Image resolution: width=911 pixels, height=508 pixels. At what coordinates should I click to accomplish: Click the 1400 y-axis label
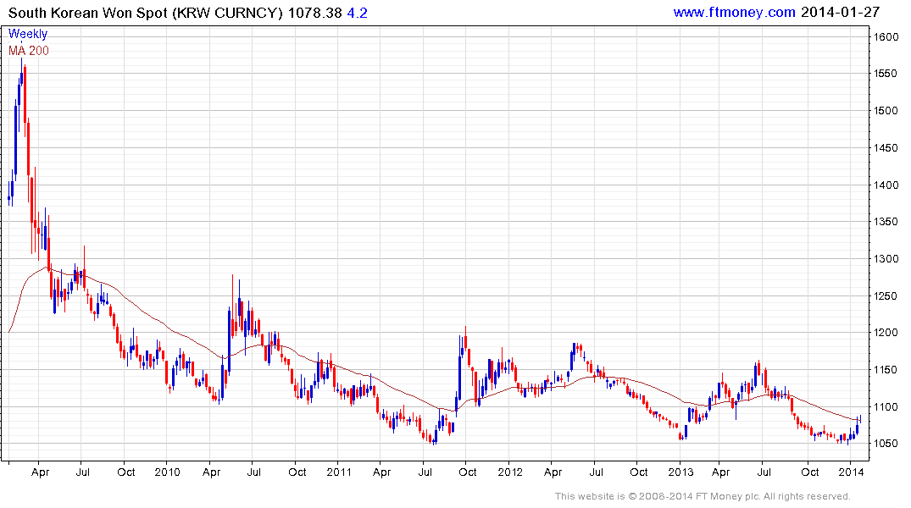tap(886, 185)
